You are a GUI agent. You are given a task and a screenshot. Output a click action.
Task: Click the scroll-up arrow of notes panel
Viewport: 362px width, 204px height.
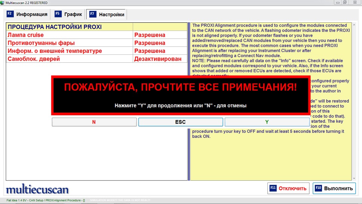pos(354,25)
